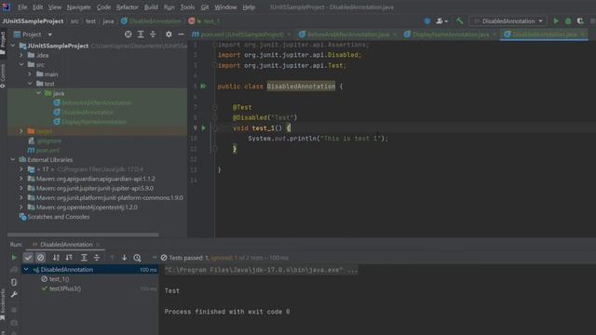Screen dimensions: 596x335
Task: Click Select Opened File target icon
Action: 129,34
